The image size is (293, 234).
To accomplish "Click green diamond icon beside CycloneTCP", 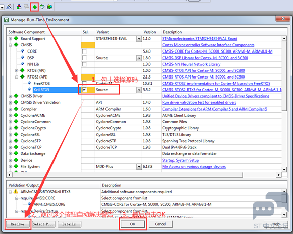I will point(16,147).
